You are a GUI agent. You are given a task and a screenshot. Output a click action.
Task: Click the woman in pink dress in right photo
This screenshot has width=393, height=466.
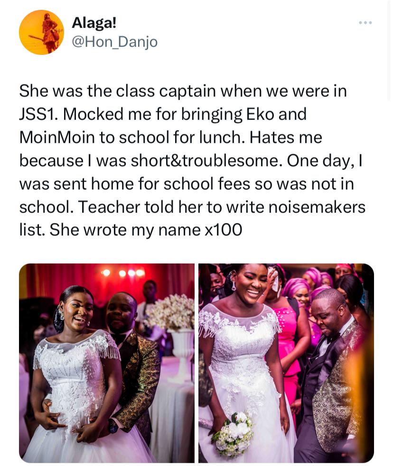(x=287, y=333)
